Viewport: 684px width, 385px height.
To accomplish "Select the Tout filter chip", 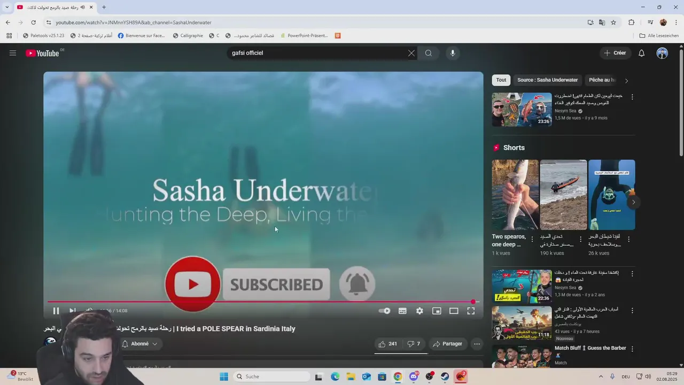I will pyautogui.click(x=501, y=80).
